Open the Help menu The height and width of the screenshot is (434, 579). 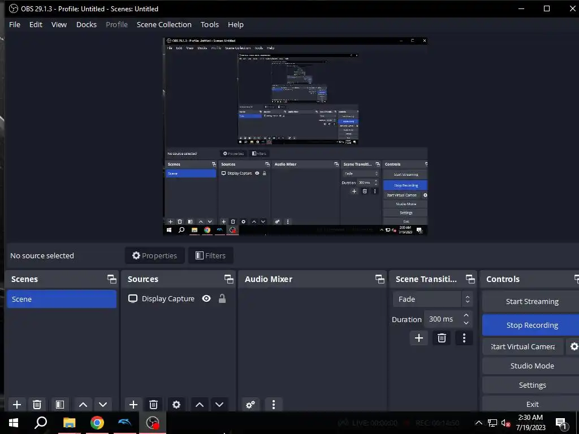pyautogui.click(x=236, y=25)
